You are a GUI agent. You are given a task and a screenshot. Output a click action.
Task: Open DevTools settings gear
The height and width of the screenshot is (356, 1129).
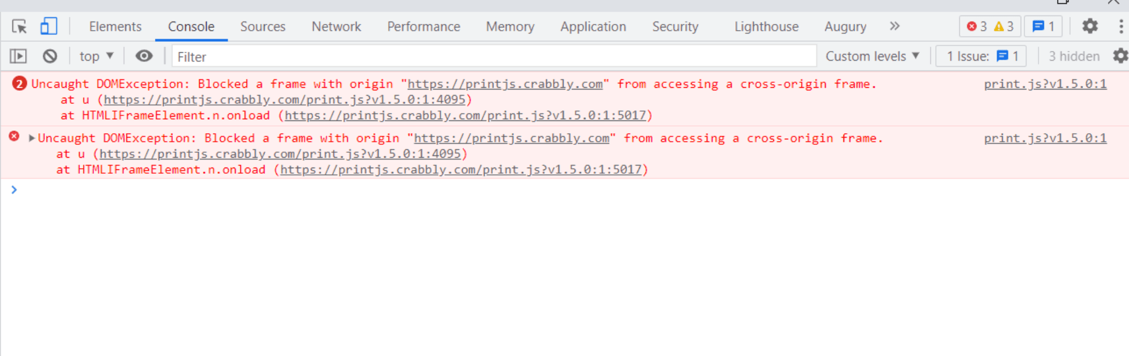point(1089,26)
